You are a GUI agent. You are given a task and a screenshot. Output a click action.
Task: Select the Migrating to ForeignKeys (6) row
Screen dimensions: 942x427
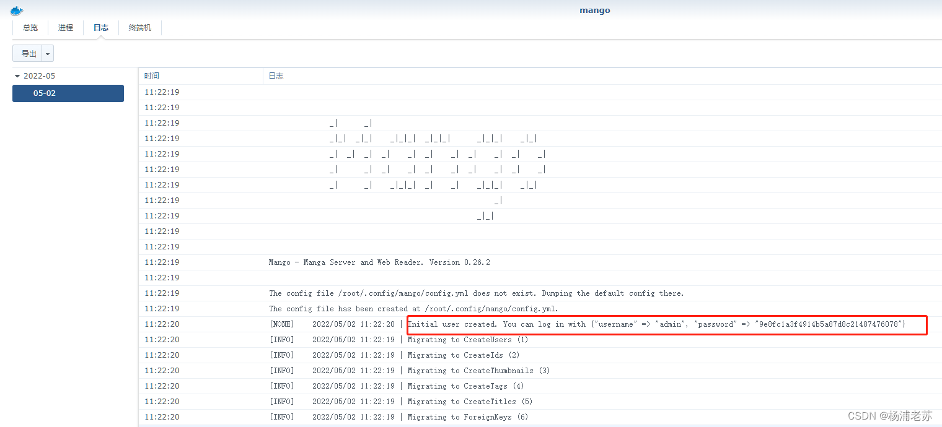[540, 417]
